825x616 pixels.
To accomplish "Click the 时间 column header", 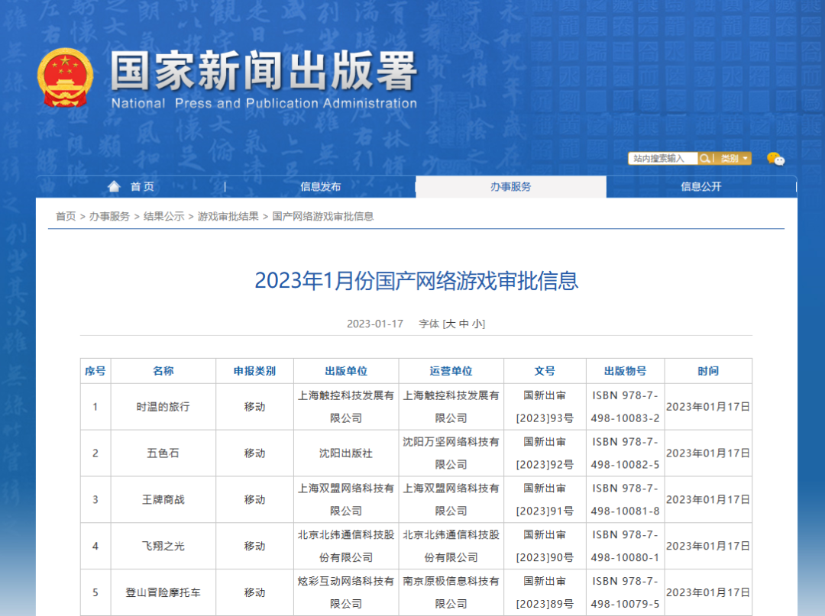I will tap(708, 371).
